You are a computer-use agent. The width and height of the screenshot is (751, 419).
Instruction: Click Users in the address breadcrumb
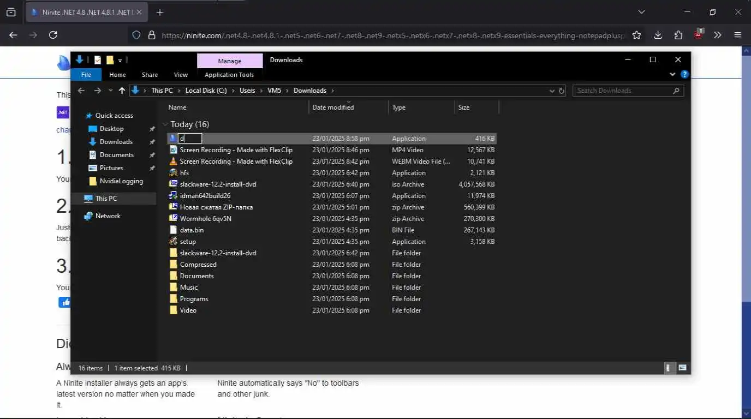[247, 91]
